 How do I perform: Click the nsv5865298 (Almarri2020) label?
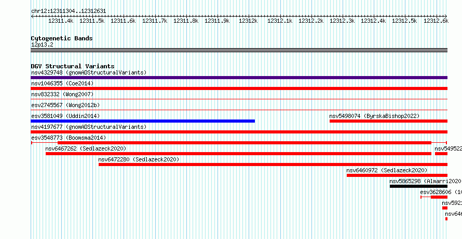[x=426, y=181]
